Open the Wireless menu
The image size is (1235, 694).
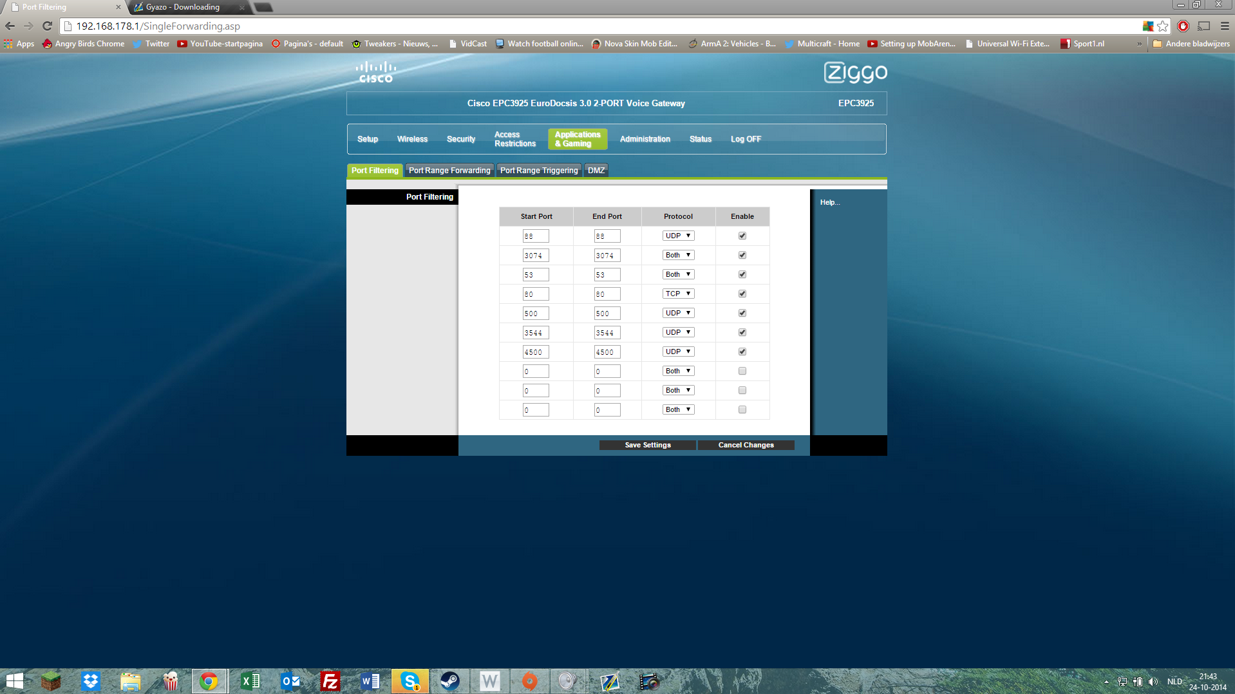coord(412,139)
